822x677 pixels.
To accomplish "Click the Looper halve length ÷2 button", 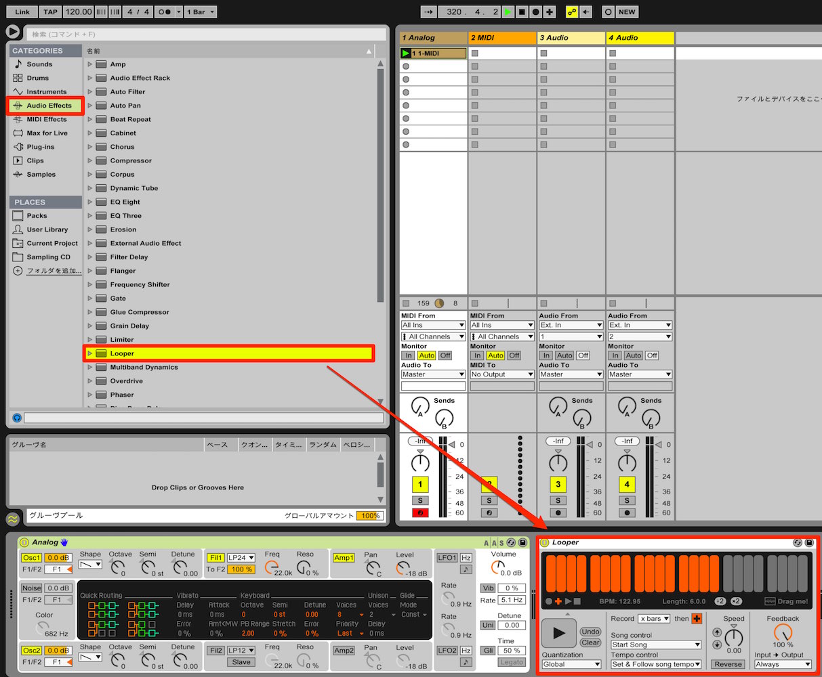I will click(720, 601).
